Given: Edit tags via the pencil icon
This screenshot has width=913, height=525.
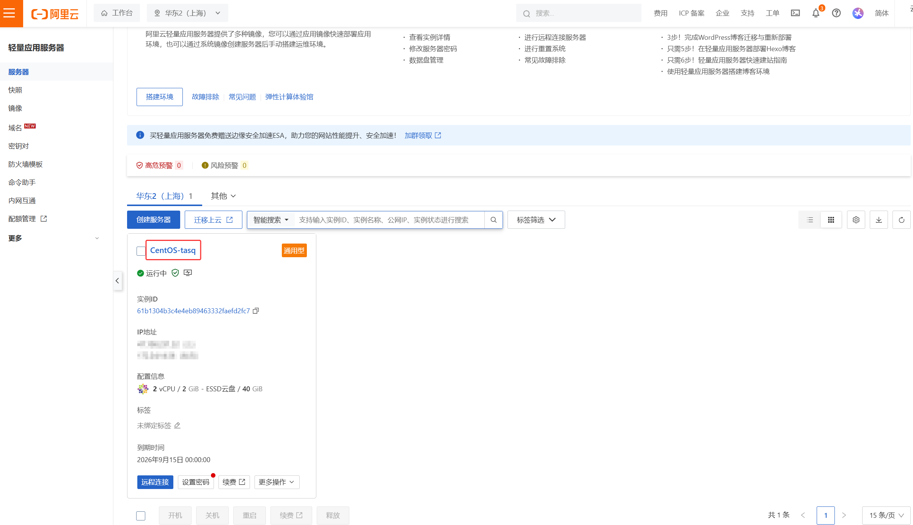Looking at the screenshot, I should [x=177, y=425].
